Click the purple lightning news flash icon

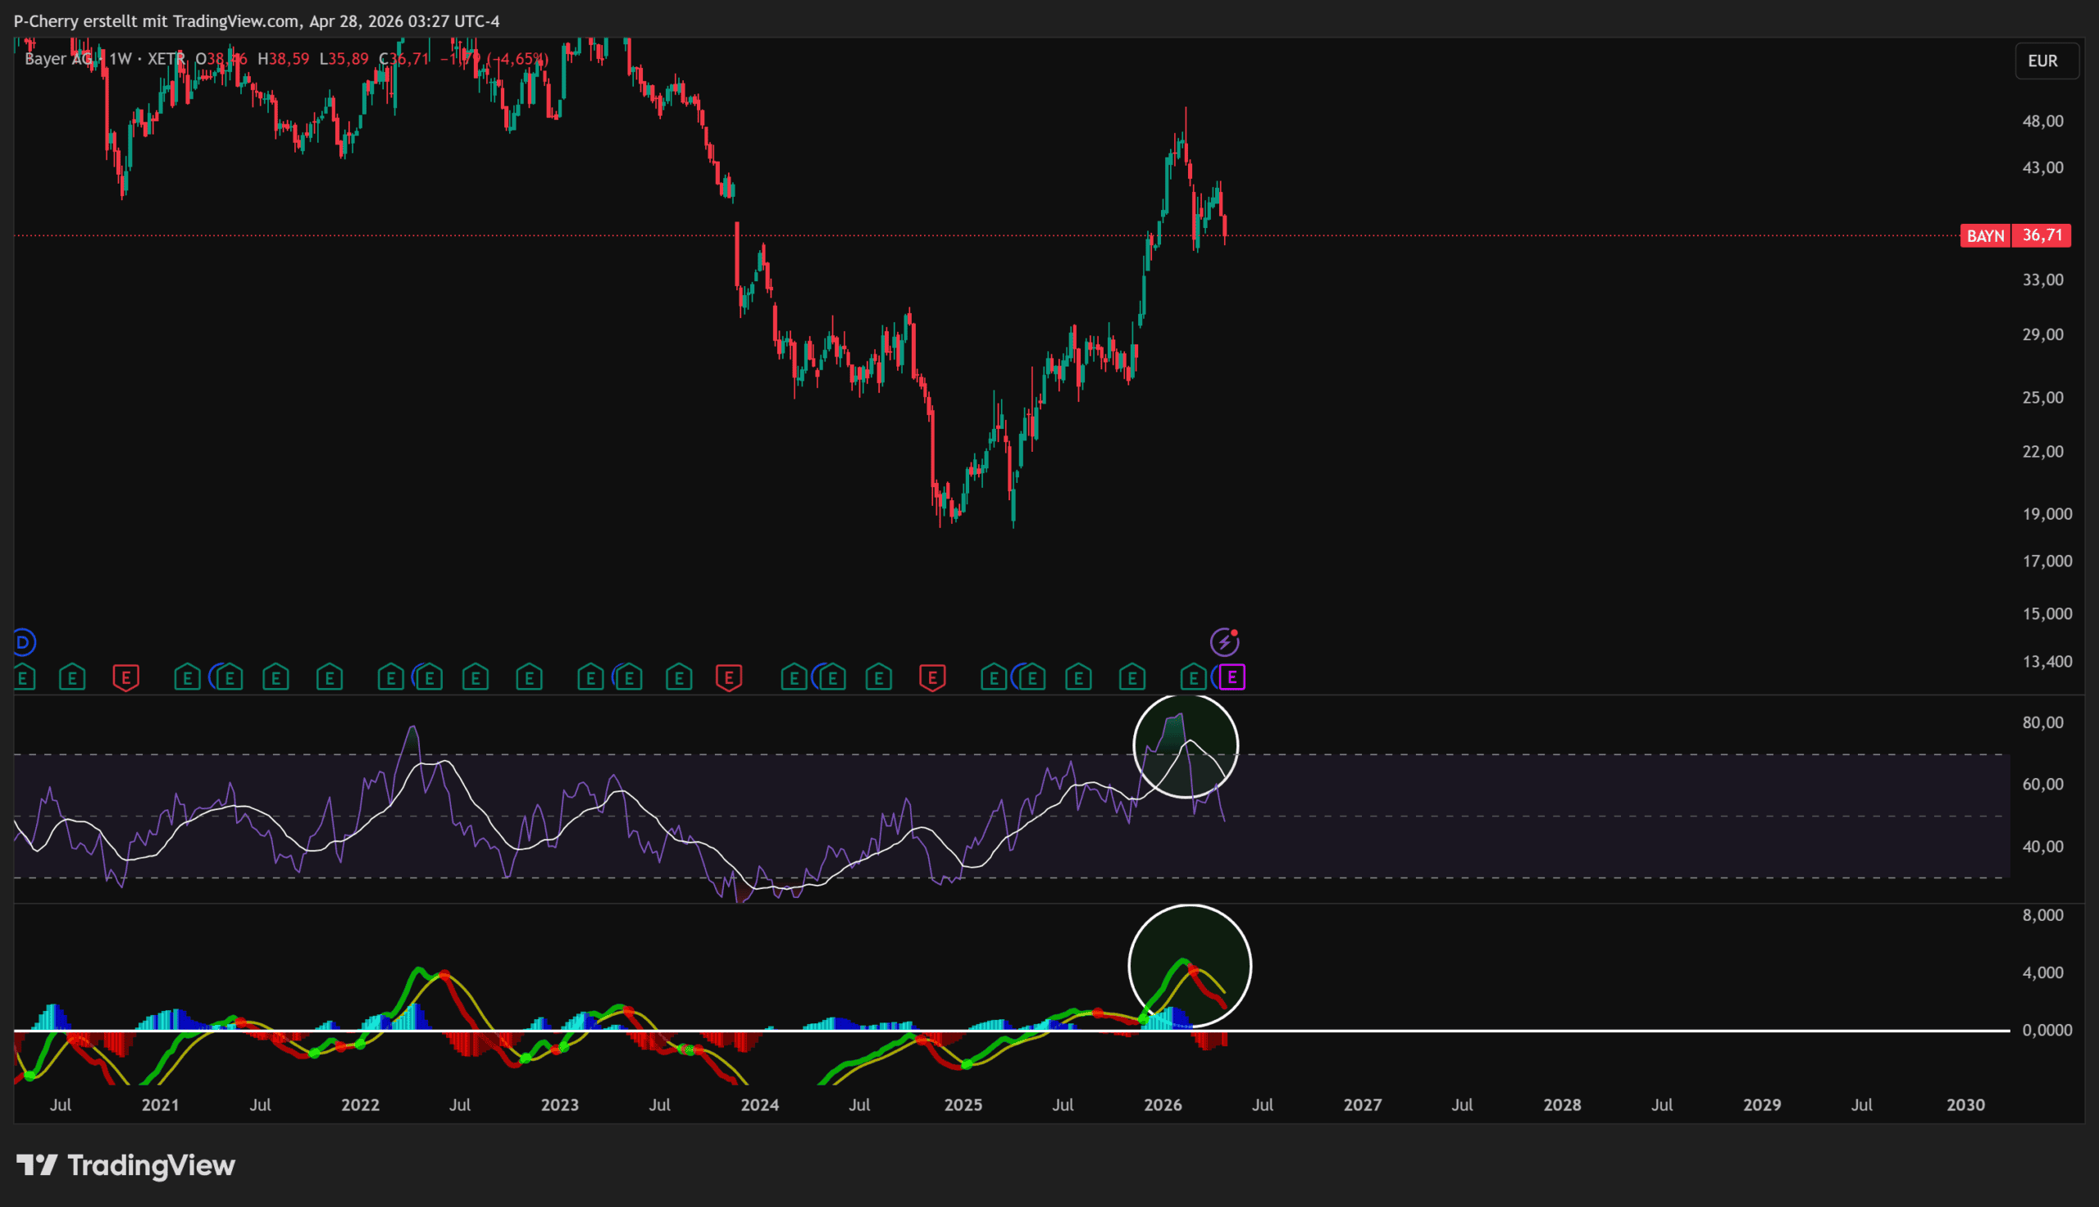1224,642
